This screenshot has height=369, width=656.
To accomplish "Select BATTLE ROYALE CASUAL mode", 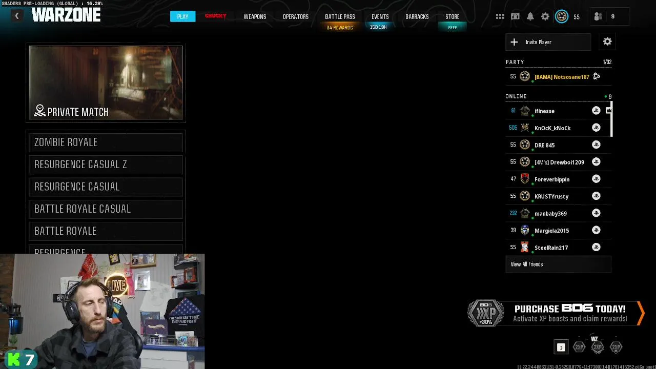I will [x=106, y=209].
